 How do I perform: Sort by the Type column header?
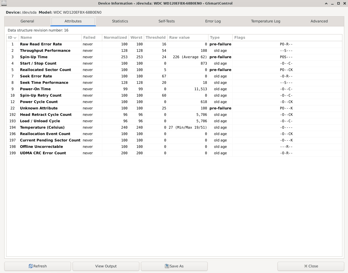pyautogui.click(x=220, y=38)
